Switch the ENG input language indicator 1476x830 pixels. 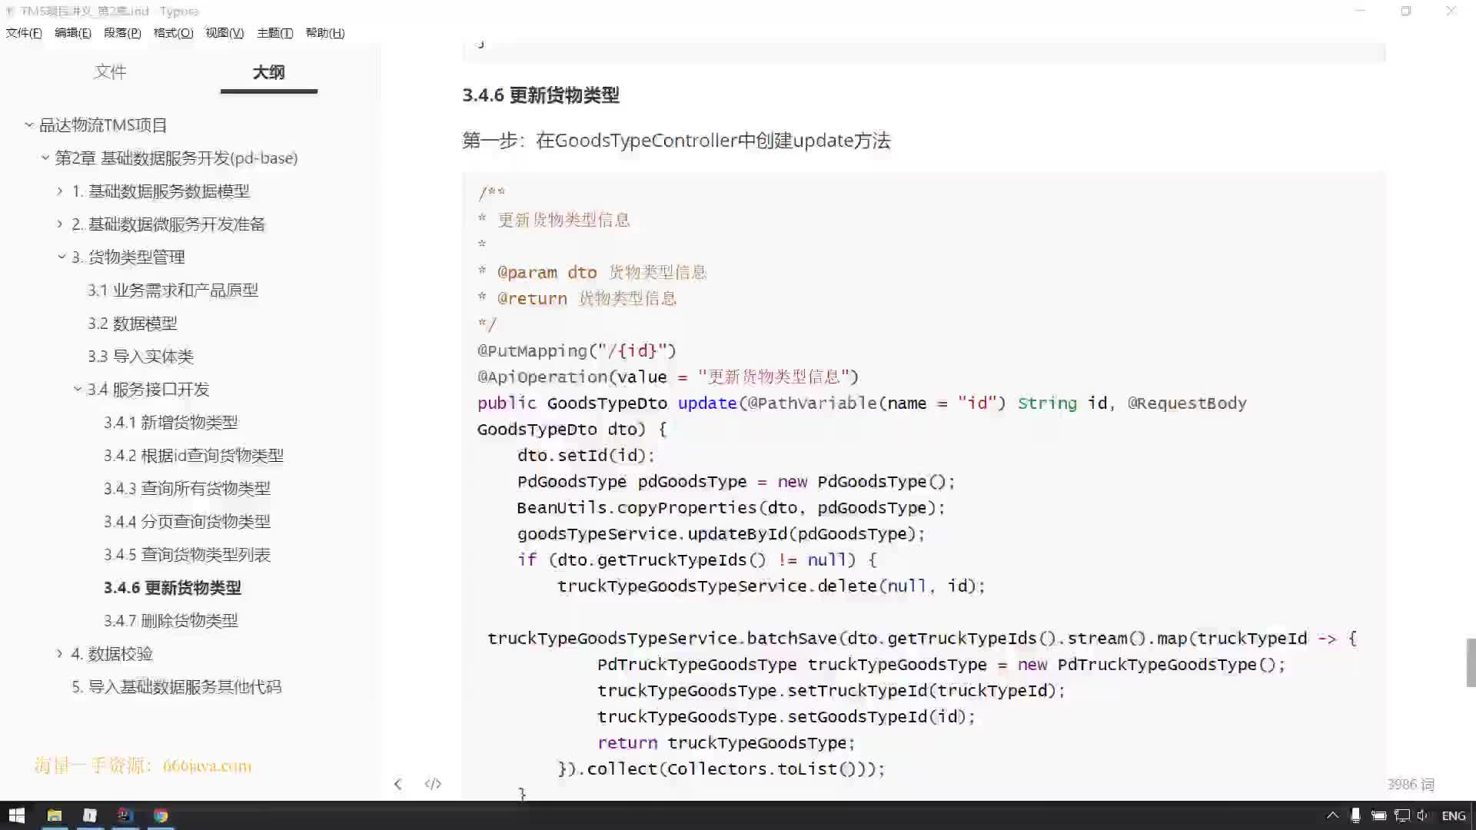pyautogui.click(x=1453, y=815)
